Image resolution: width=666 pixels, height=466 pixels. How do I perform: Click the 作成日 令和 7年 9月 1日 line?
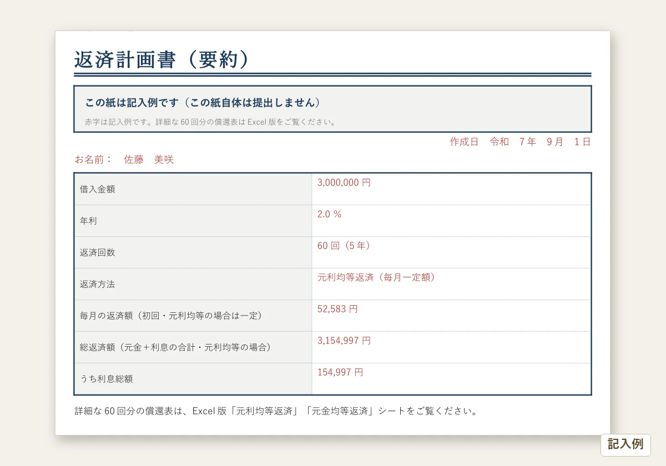pyautogui.click(x=520, y=142)
